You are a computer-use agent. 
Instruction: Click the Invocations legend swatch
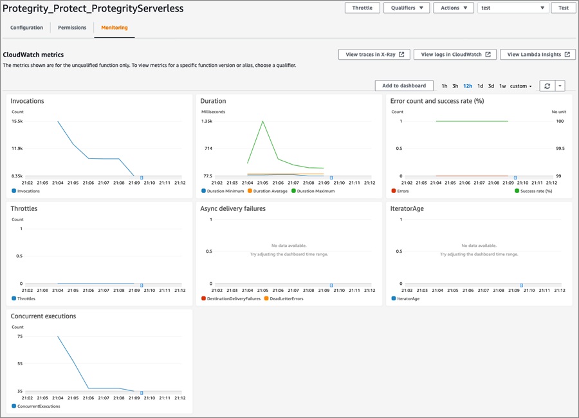pyautogui.click(x=14, y=191)
